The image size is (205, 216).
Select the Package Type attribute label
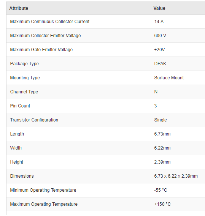click(x=24, y=64)
